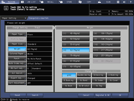Viewport: 134px width, 101px height.
Task: Click the Ready to receive status icon
Action: 11,99
